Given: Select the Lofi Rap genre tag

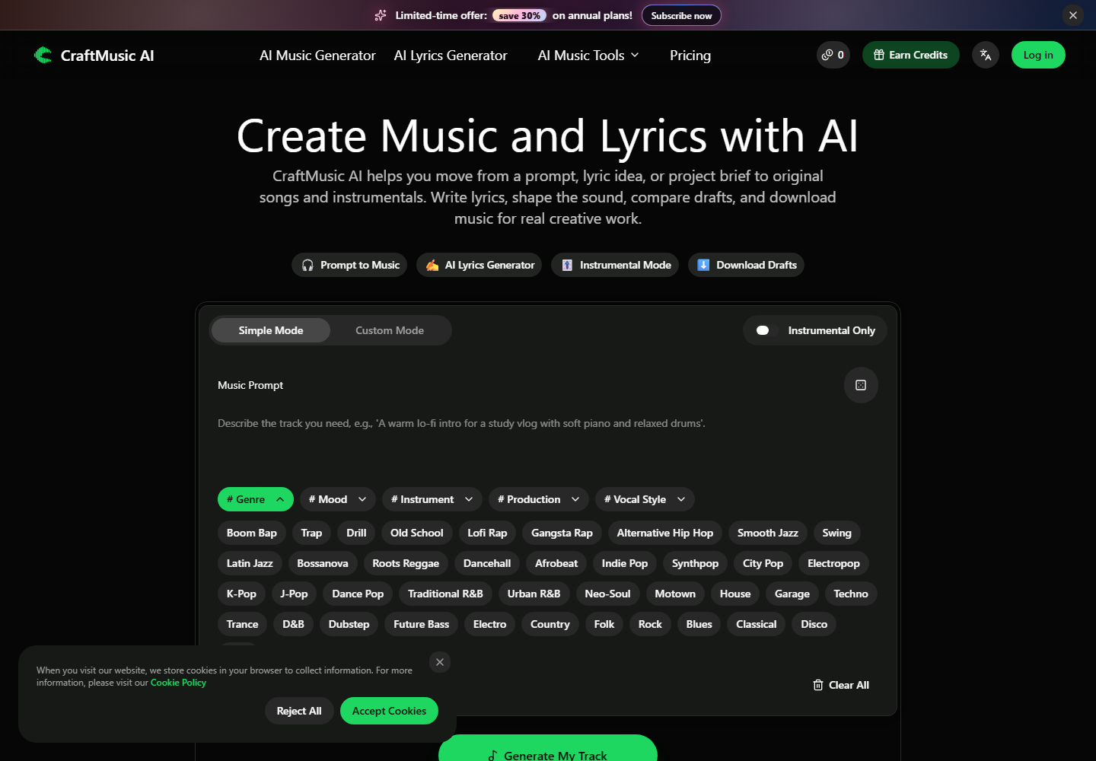Looking at the screenshot, I should coord(487,533).
